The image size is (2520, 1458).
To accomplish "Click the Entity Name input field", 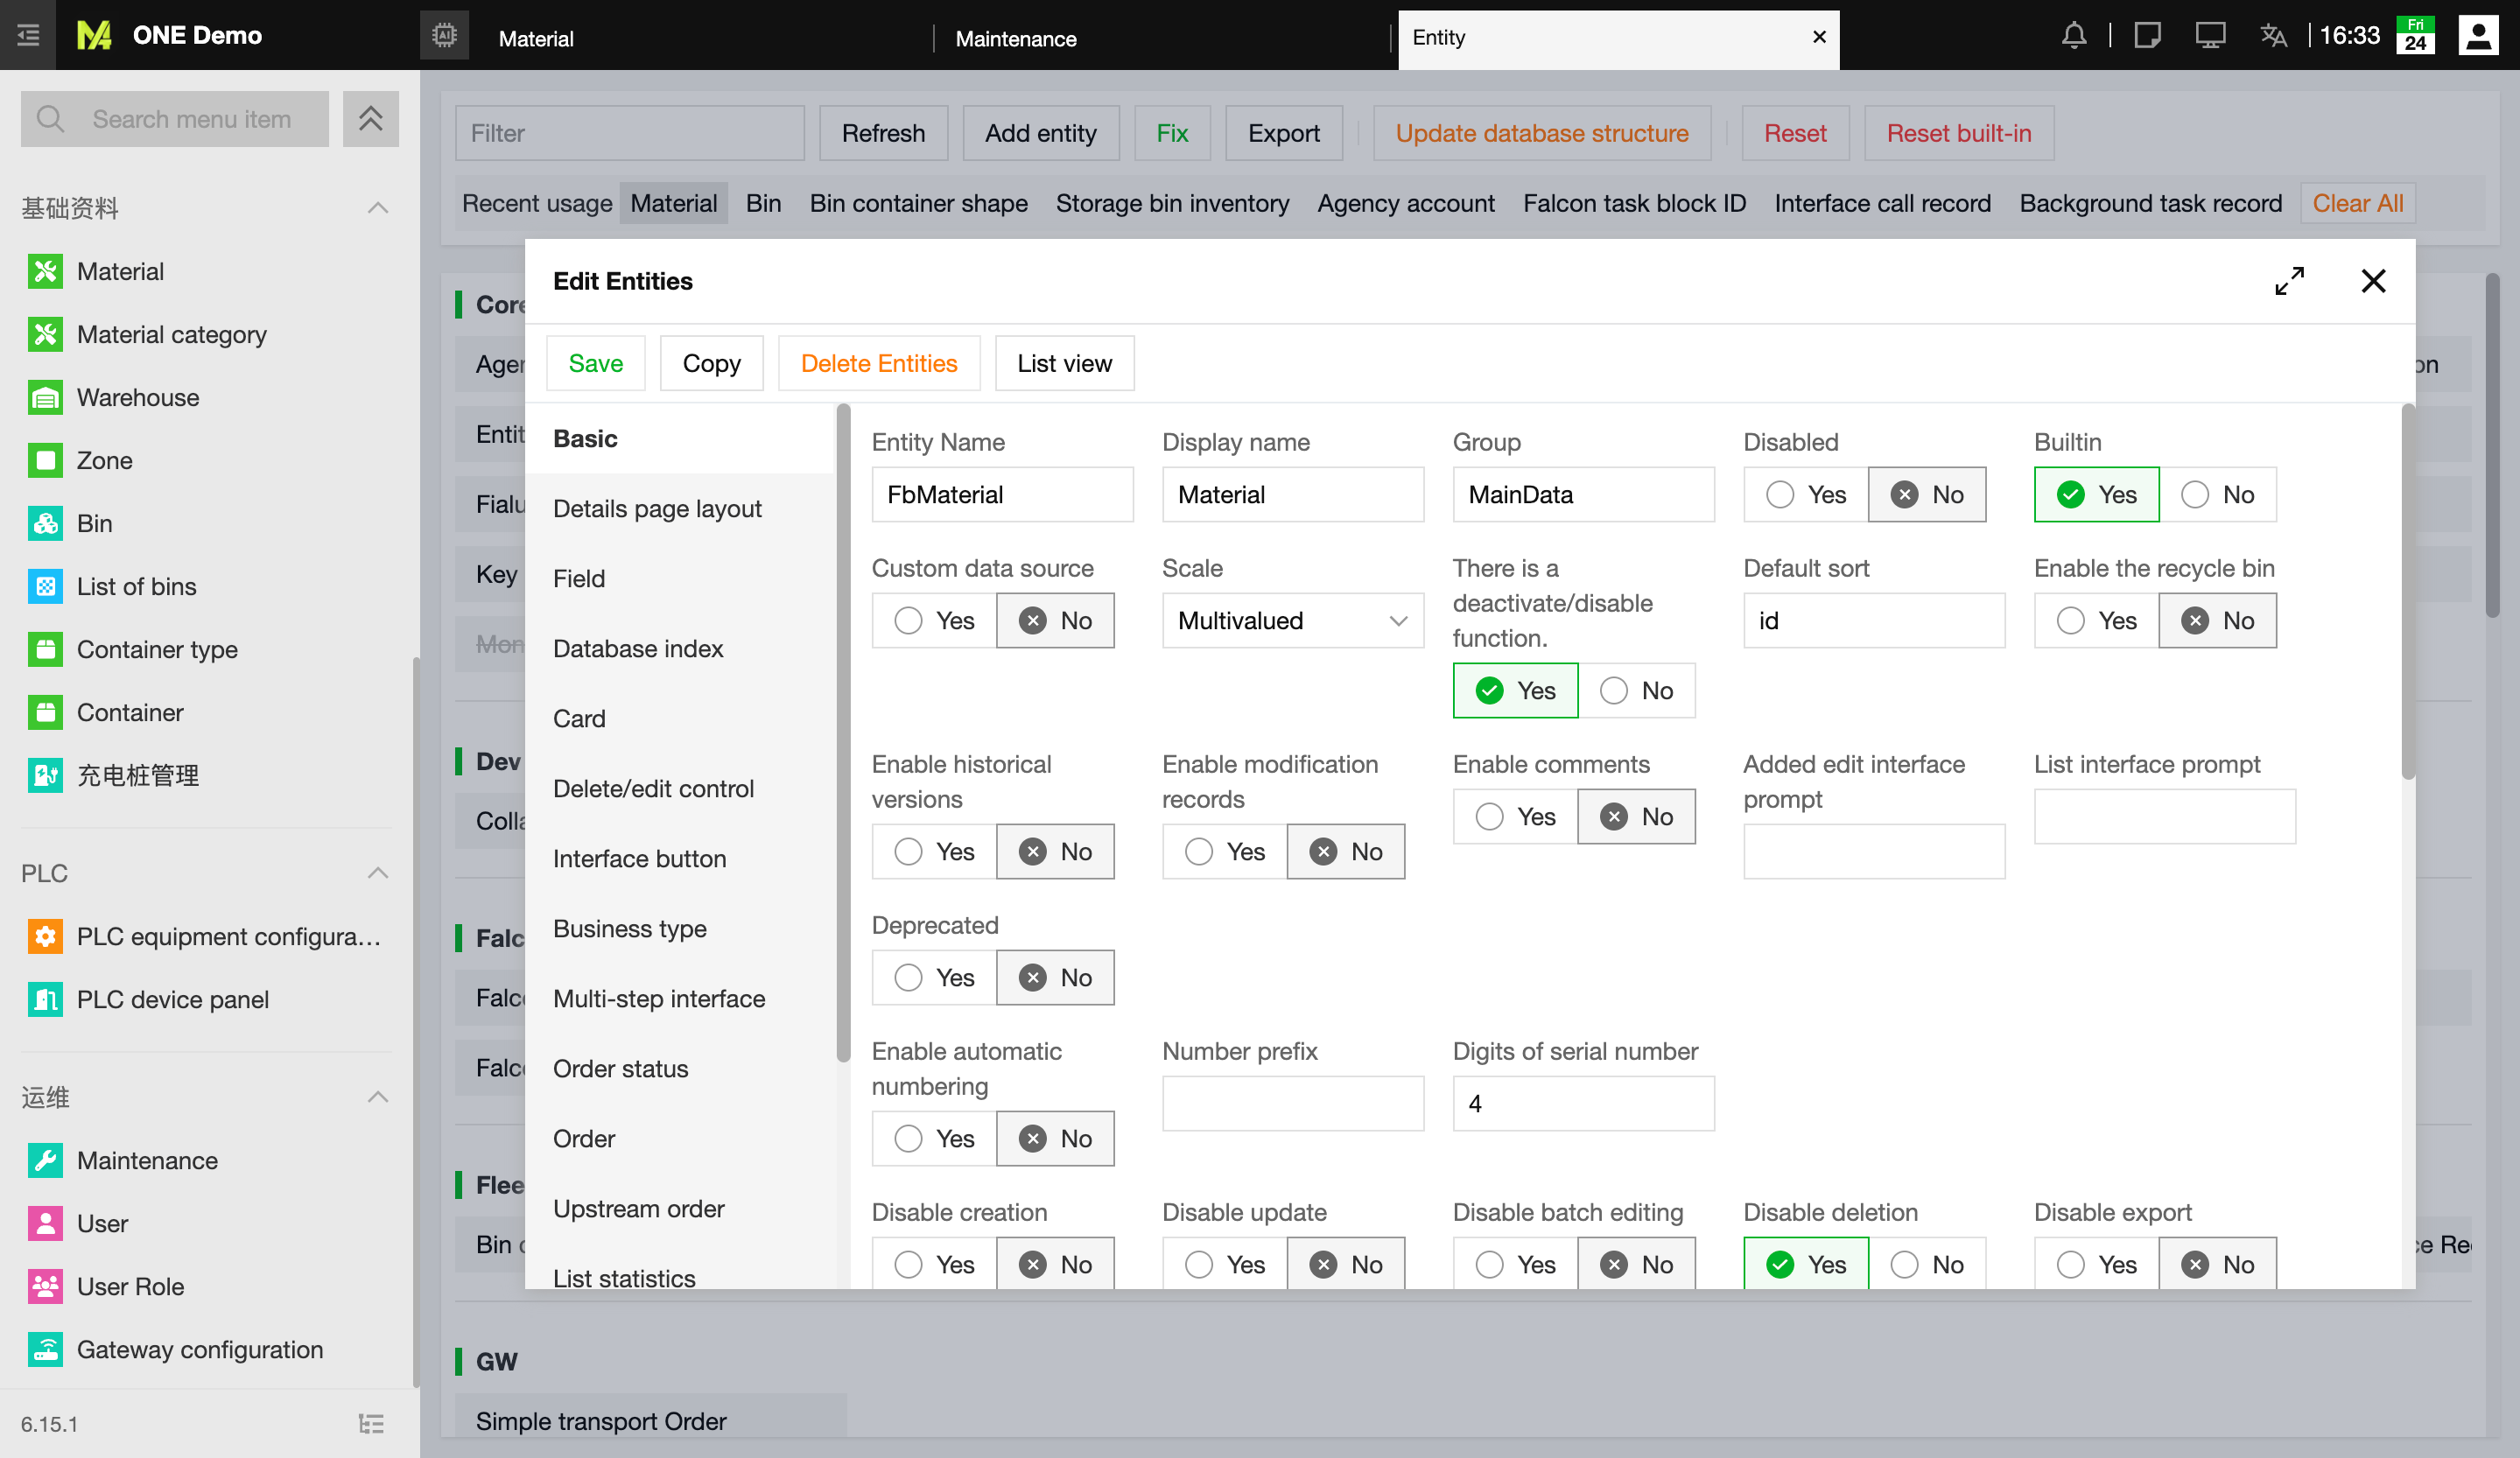I will (1002, 494).
